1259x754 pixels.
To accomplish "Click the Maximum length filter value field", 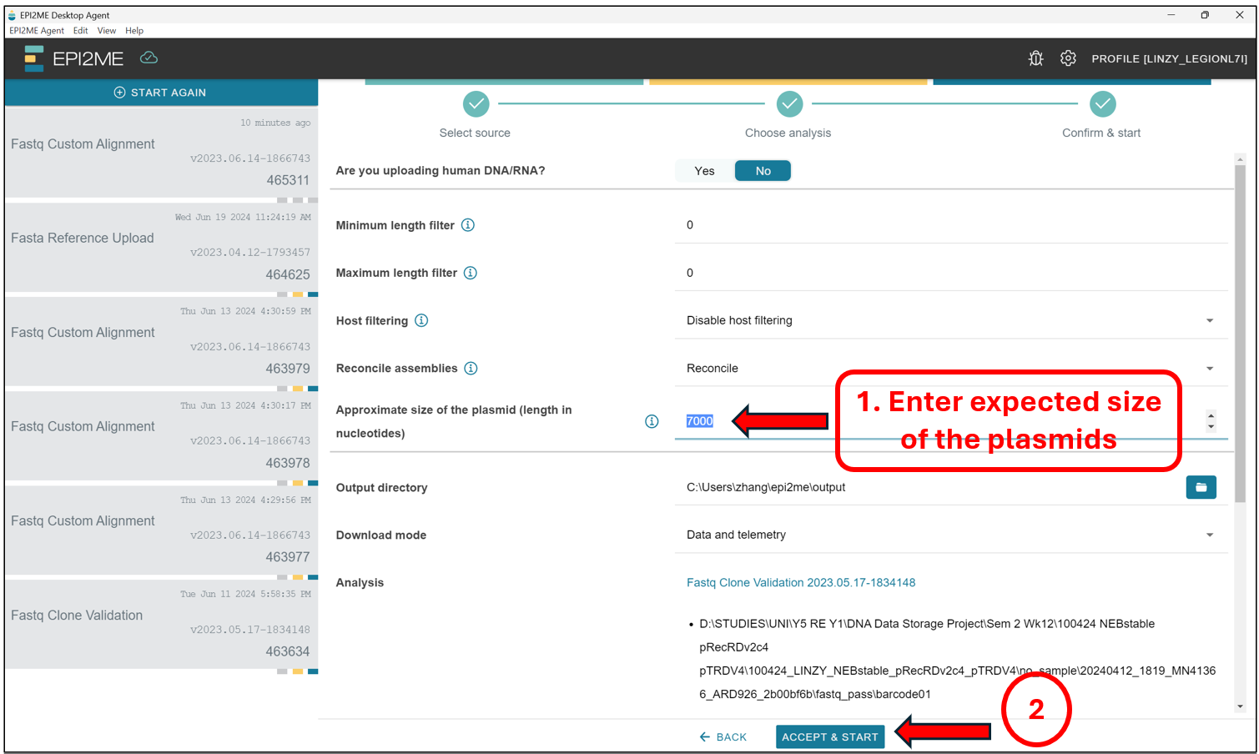I will click(951, 273).
